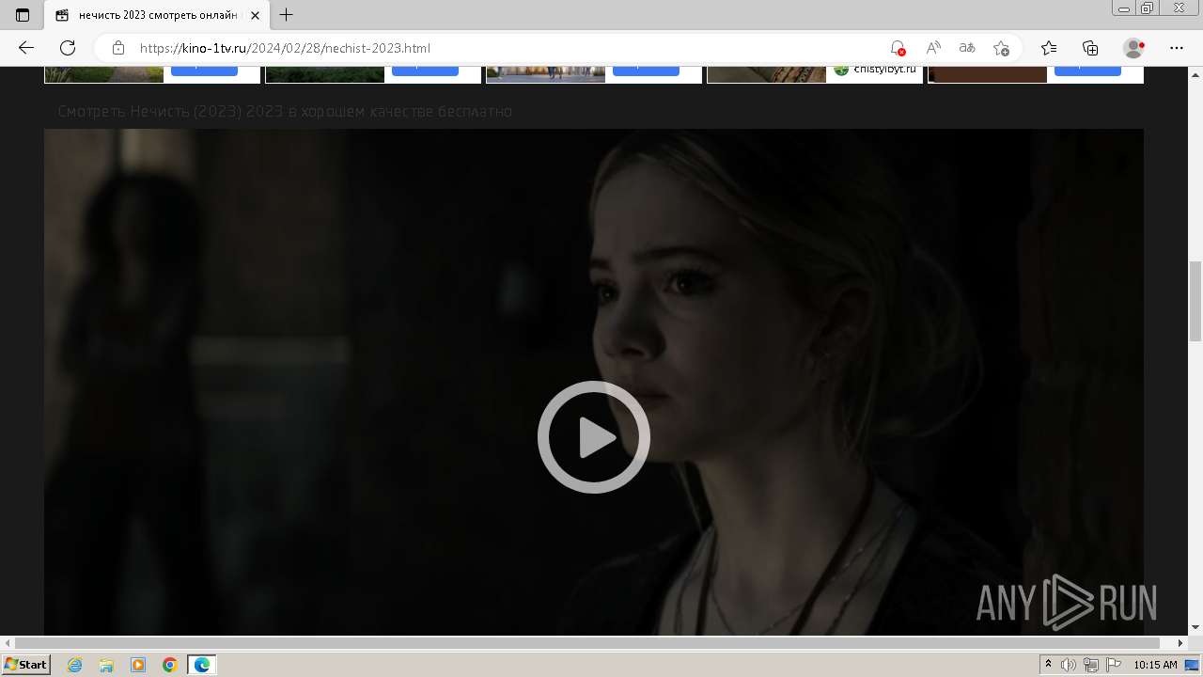Viewport: 1203px width, 677px height.
Task: Open a new tab
Action: coord(287,15)
